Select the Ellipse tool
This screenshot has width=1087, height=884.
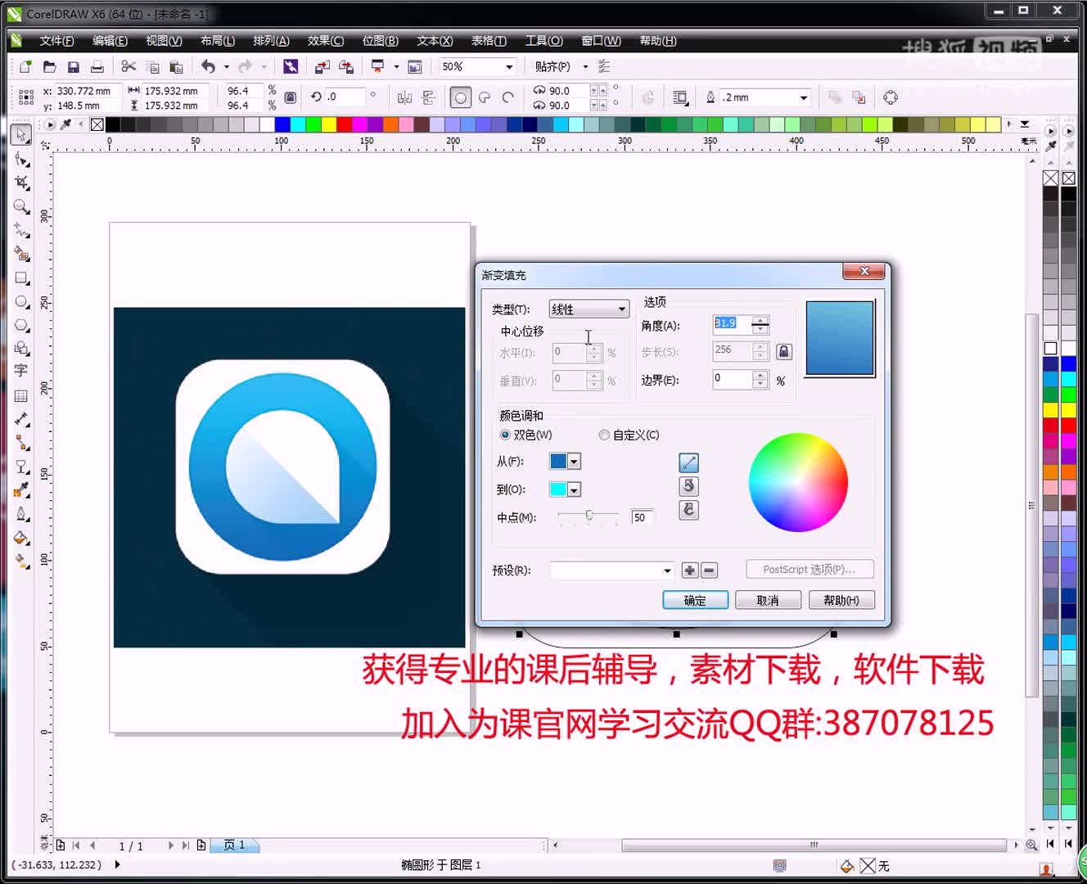click(x=21, y=302)
